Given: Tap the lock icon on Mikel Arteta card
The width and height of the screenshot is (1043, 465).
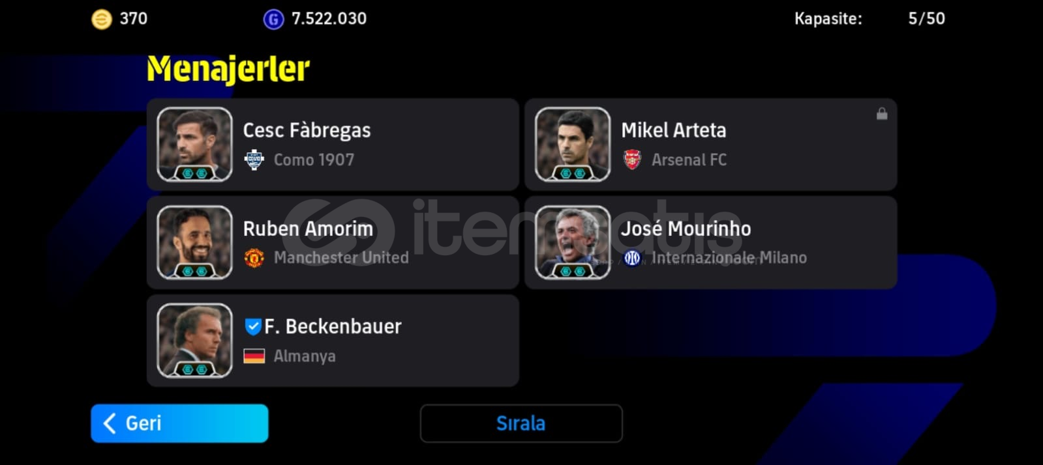Looking at the screenshot, I should click(x=882, y=114).
